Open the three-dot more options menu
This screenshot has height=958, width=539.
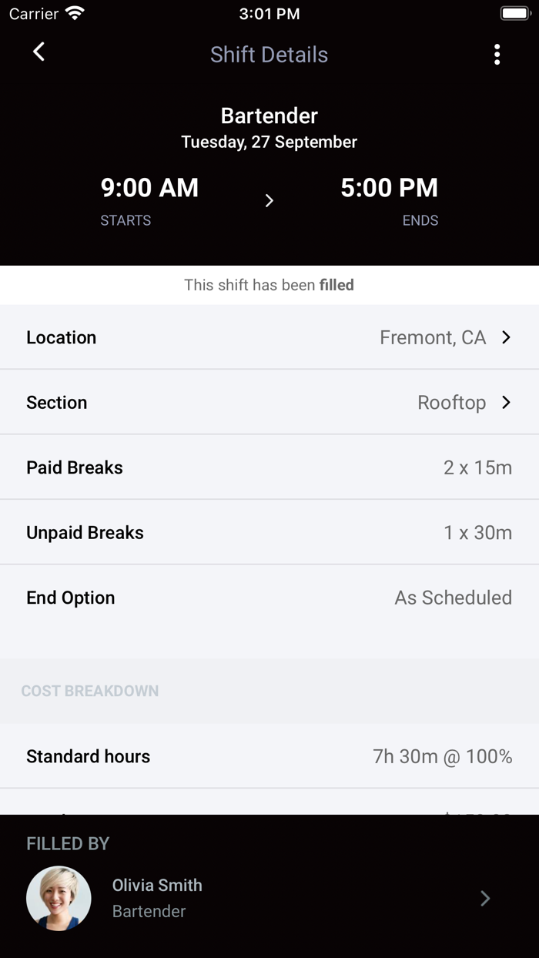(497, 55)
